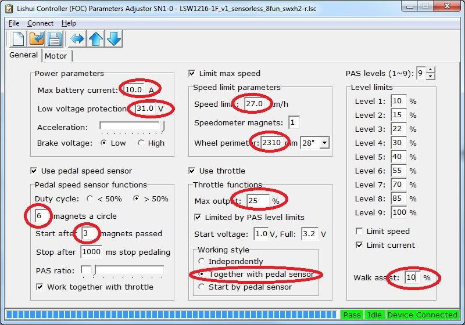Click the application icon in title bar
Image resolution: width=465 pixels, height=325 pixels.
9,8
